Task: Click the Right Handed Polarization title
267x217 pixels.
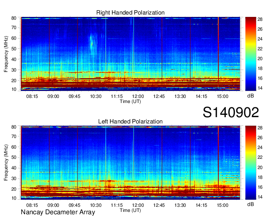Action: [130, 13]
